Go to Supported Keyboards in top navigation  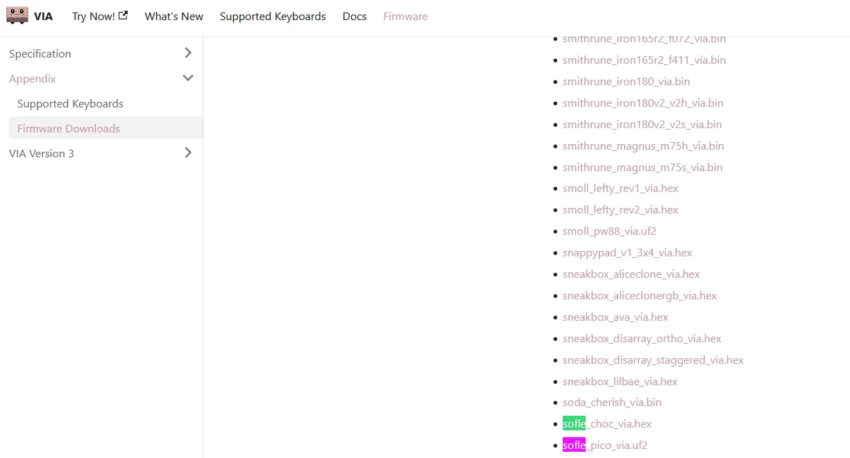click(x=273, y=16)
